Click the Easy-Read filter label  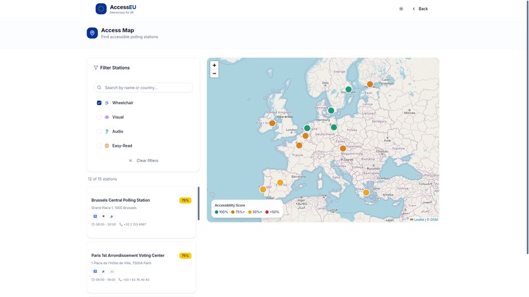(122, 146)
